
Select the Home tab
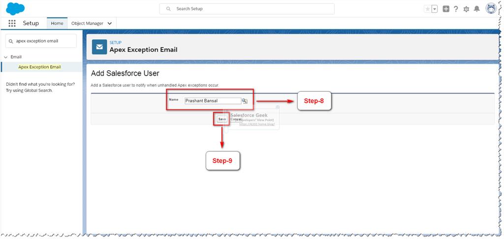(x=57, y=24)
